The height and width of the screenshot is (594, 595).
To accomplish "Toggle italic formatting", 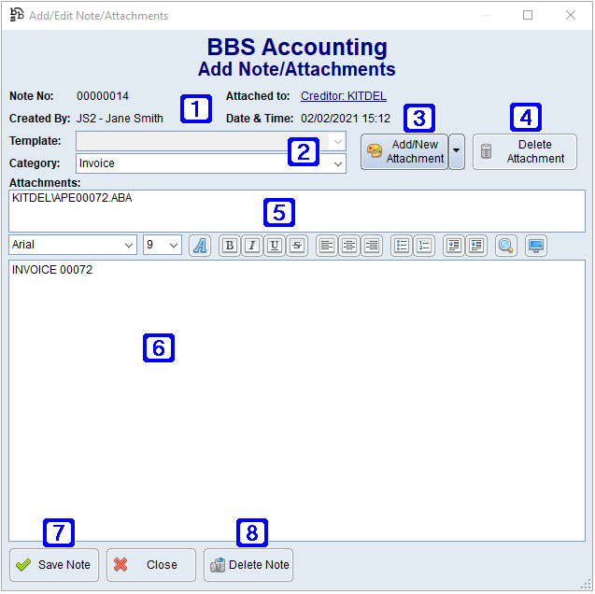I will pyautogui.click(x=252, y=246).
